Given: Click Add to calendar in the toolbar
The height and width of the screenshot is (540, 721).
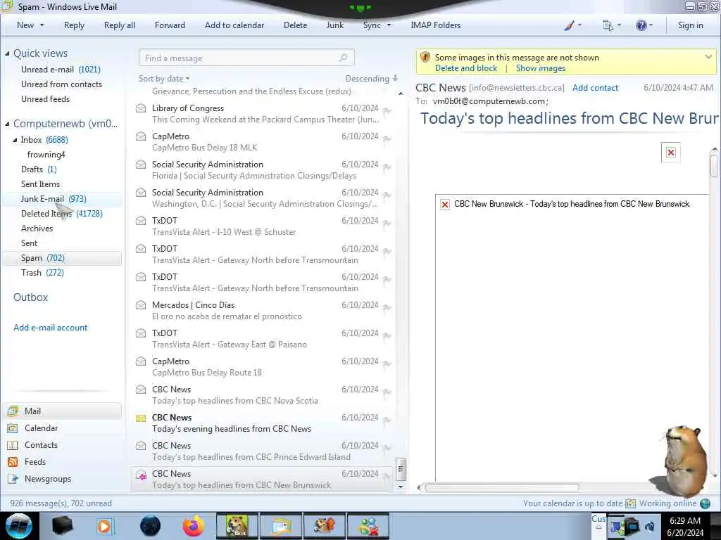Looking at the screenshot, I should point(234,25).
